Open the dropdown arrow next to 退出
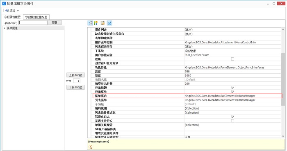Screen dimensions: 287x151 coord(18,11)
